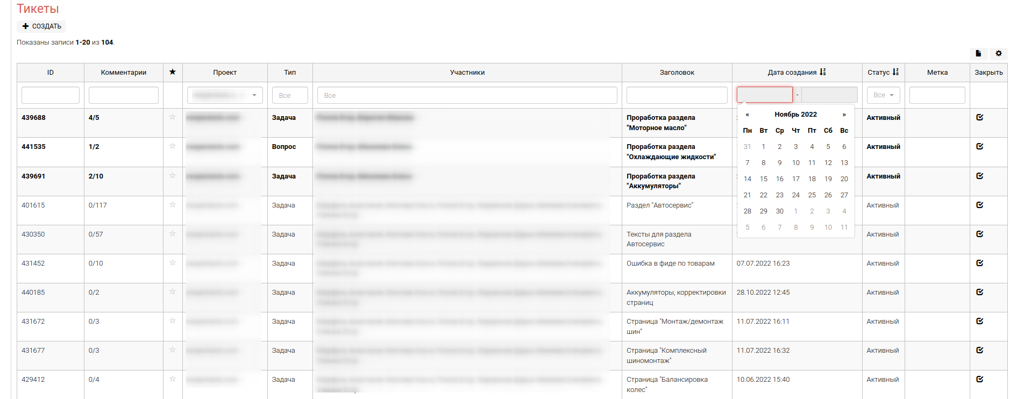Go to previous month in calendar
Viewport: 1010px width, 399px height.
click(747, 115)
